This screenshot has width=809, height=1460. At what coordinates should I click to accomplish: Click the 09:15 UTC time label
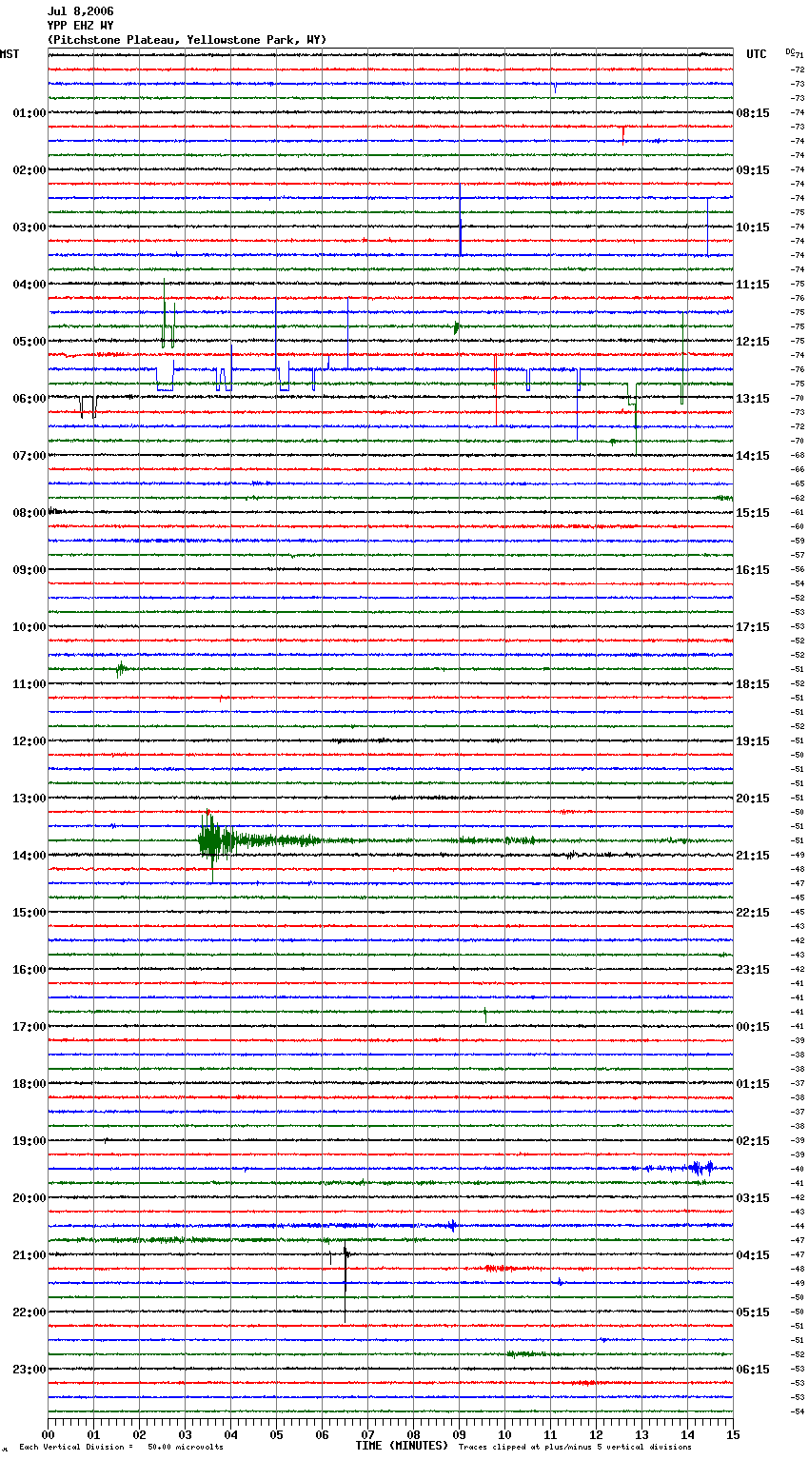753,170
